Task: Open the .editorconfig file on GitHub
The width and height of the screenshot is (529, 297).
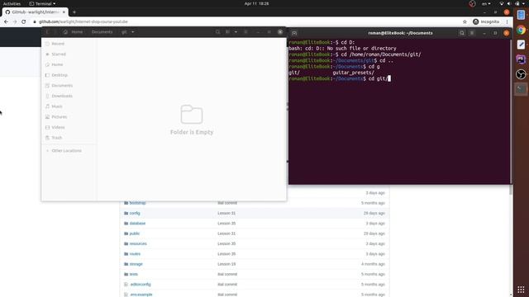Action: point(141,284)
